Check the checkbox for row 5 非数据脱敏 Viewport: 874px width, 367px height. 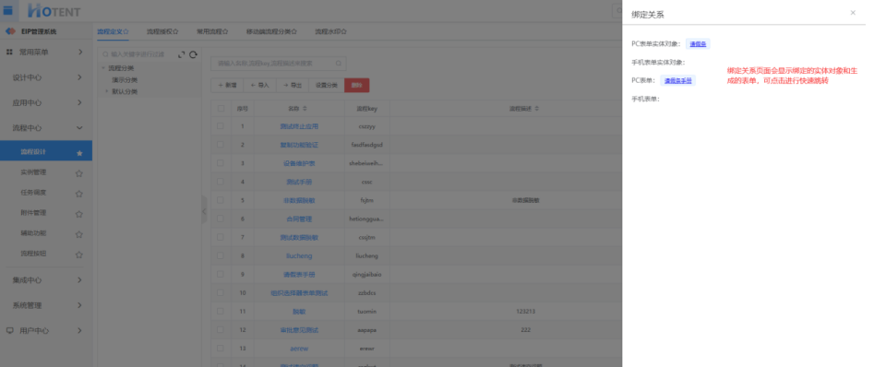[x=221, y=200]
